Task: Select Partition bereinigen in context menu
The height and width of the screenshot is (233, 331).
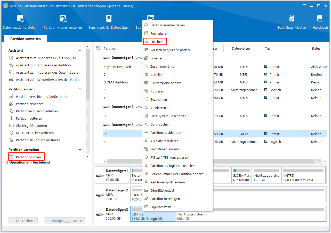Action: coord(177,199)
